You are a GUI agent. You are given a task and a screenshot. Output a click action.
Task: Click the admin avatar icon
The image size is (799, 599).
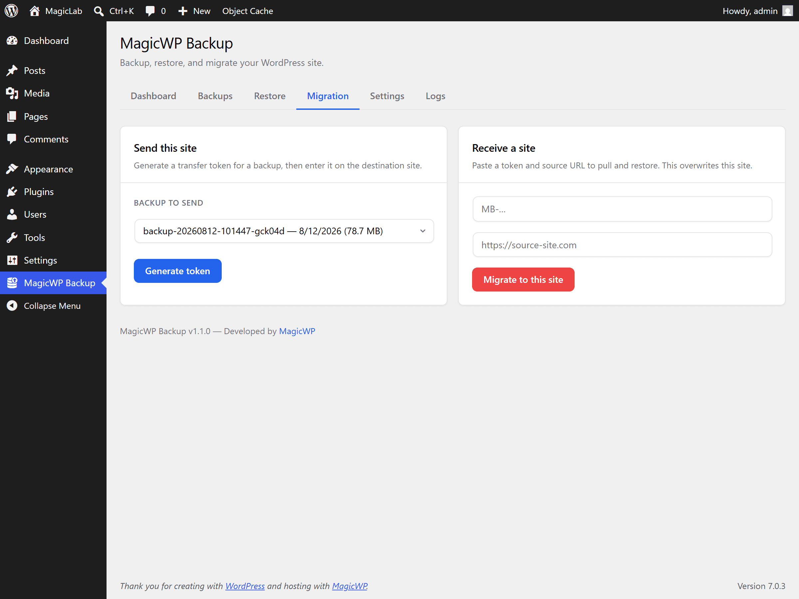(787, 11)
